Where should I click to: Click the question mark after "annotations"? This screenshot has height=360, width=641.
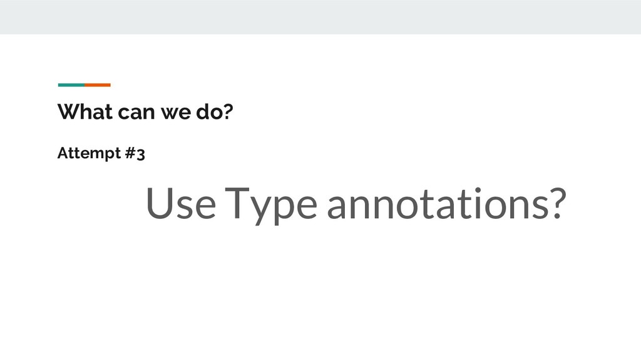[x=555, y=202]
